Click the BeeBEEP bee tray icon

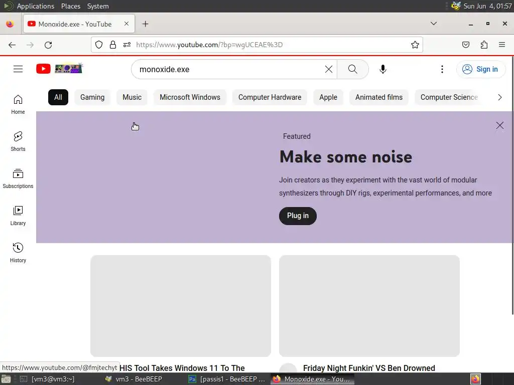tap(456, 6)
